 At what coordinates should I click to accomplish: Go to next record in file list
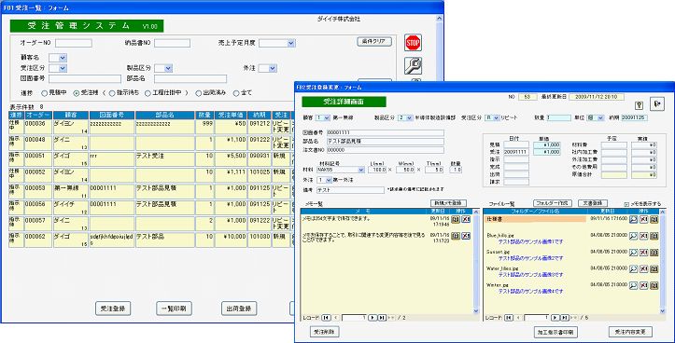pyautogui.click(x=555, y=318)
